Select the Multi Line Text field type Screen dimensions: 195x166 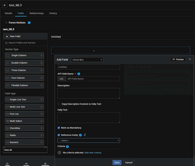tap(24, 107)
